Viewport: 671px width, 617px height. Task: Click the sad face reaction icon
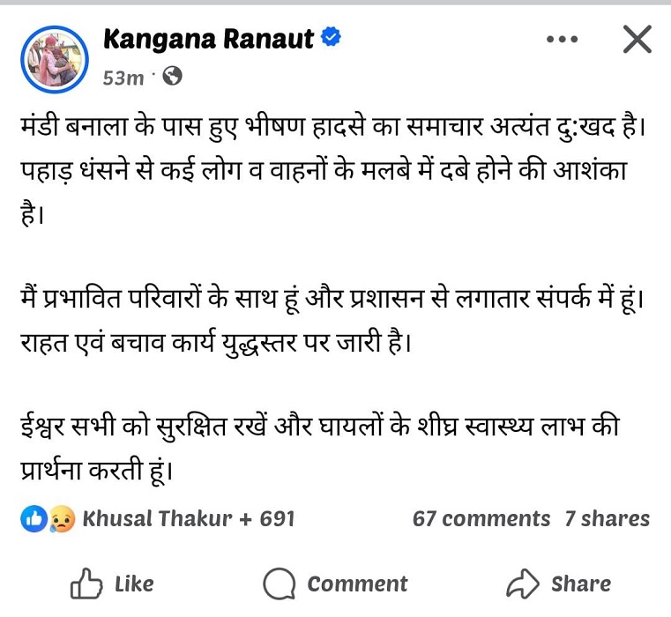(63, 518)
